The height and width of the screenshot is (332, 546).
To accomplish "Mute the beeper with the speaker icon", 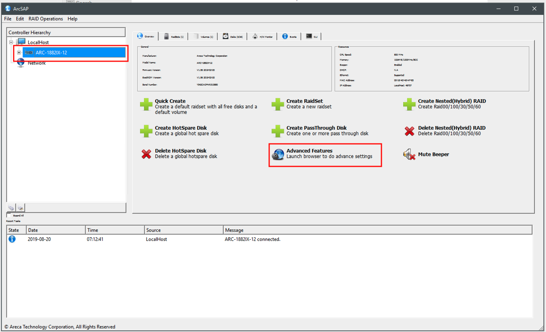I will pyautogui.click(x=409, y=154).
